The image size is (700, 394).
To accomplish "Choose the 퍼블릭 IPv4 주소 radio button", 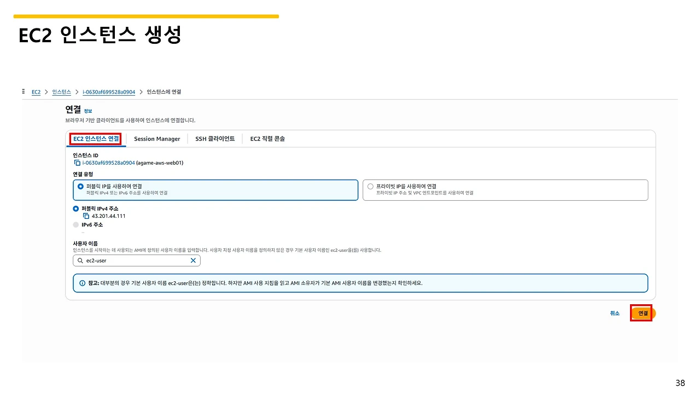I will tap(76, 209).
